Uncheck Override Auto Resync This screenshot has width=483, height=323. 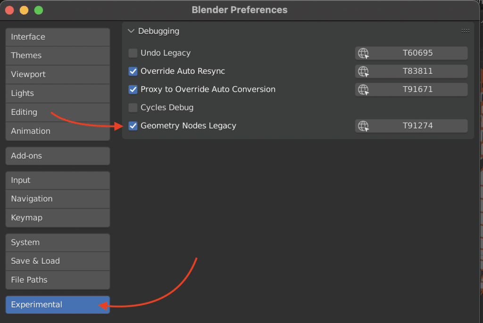(133, 72)
